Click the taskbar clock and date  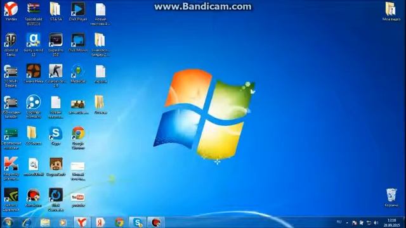pyautogui.click(x=392, y=222)
